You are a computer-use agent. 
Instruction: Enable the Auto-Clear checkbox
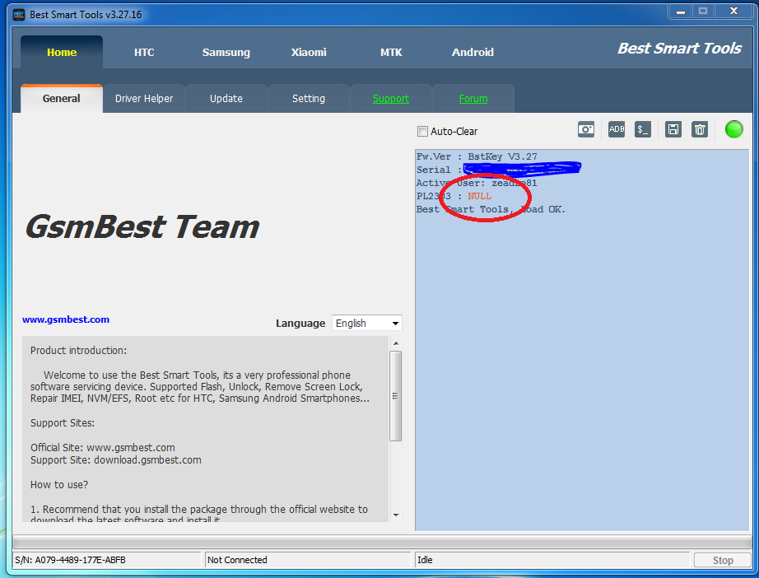click(422, 131)
